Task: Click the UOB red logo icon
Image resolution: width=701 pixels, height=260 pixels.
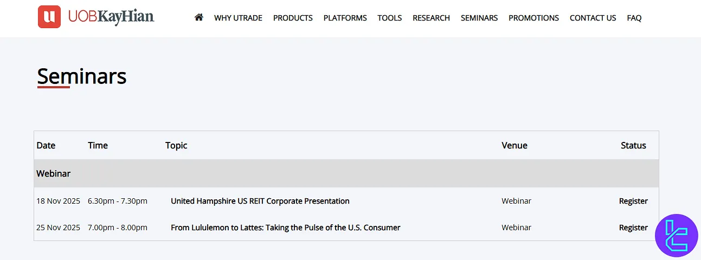Action: coord(49,17)
